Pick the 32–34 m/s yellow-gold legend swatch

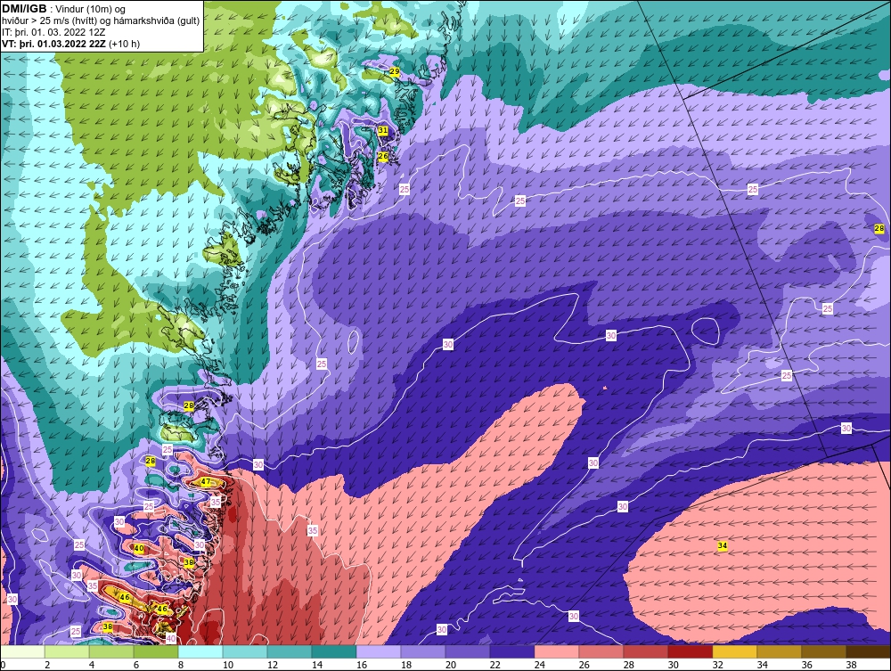coord(735,651)
